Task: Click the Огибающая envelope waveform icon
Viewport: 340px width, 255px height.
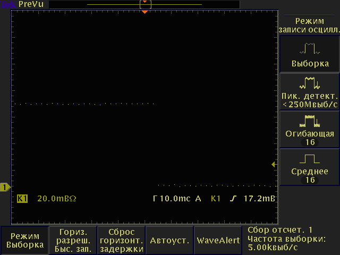Action: coord(309,121)
